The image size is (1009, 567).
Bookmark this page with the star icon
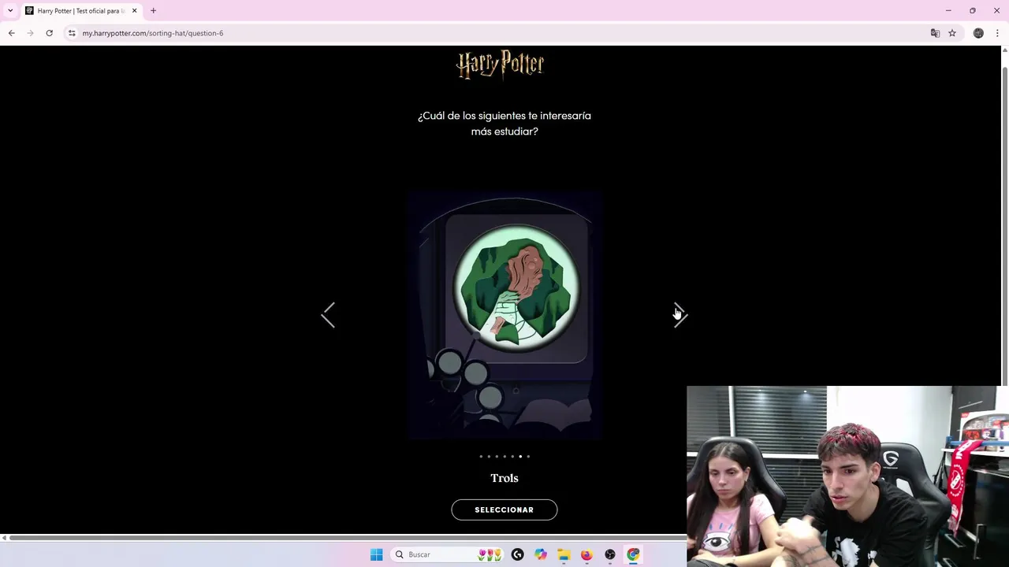(x=952, y=33)
